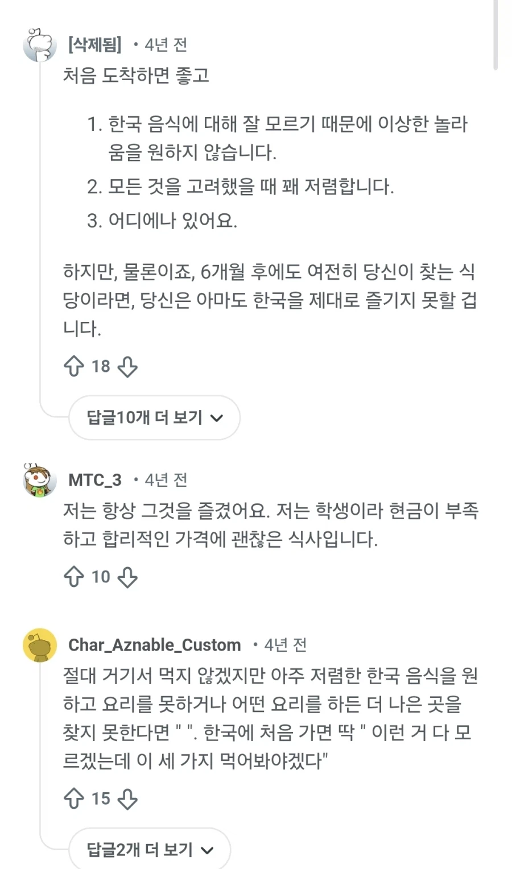Expand the 10 hidden replies under the first comment
512x869 pixels.
(x=154, y=417)
